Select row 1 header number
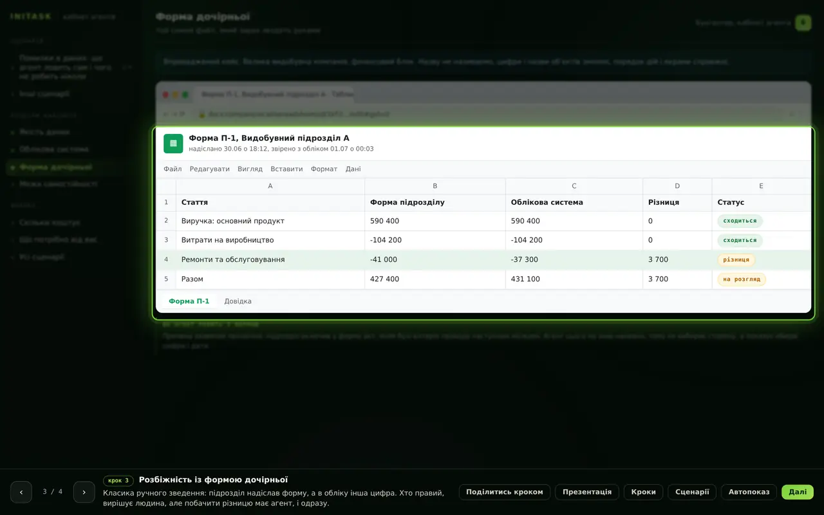This screenshot has height=515, width=824. pos(166,202)
